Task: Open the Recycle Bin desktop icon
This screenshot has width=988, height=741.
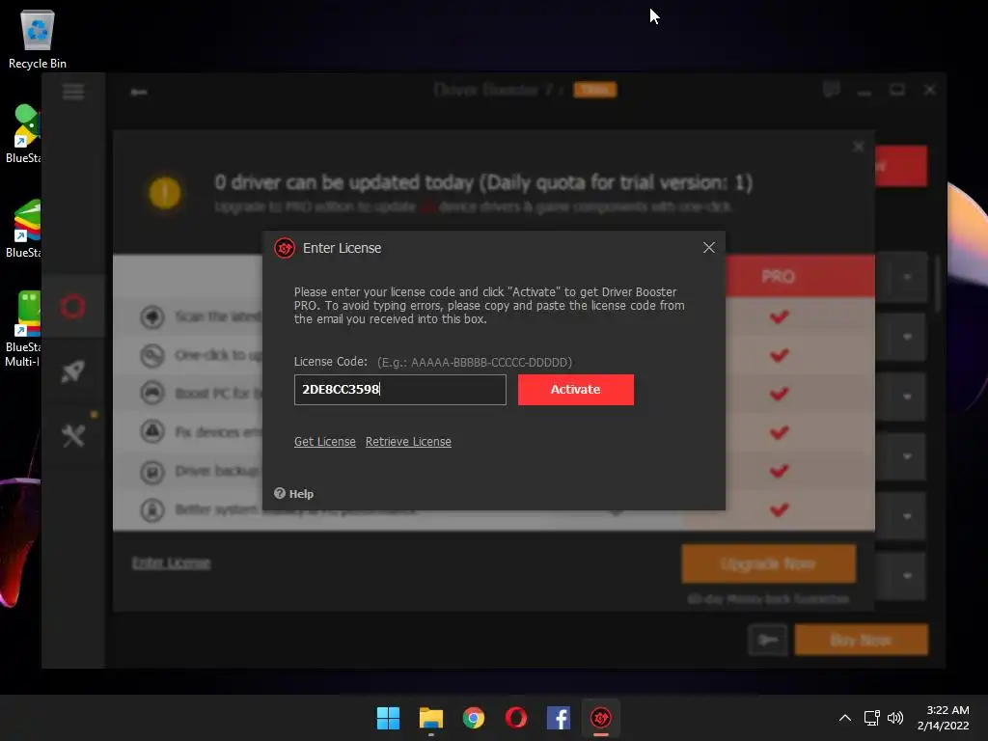Action: tap(38, 39)
